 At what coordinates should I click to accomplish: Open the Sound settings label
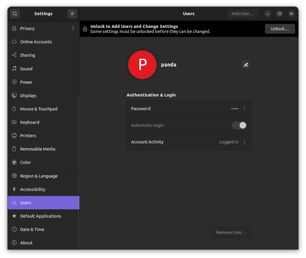26,69
